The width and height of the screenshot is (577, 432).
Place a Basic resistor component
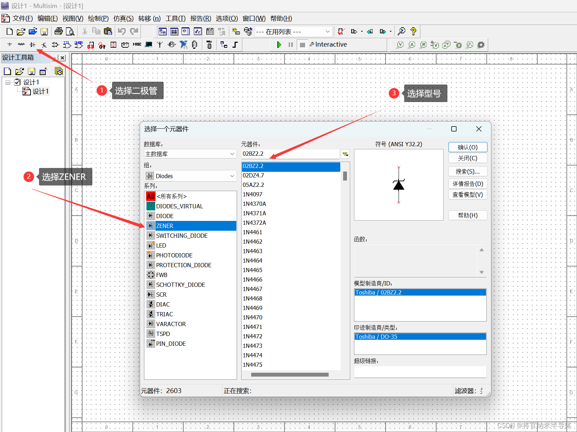coord(21,45)
